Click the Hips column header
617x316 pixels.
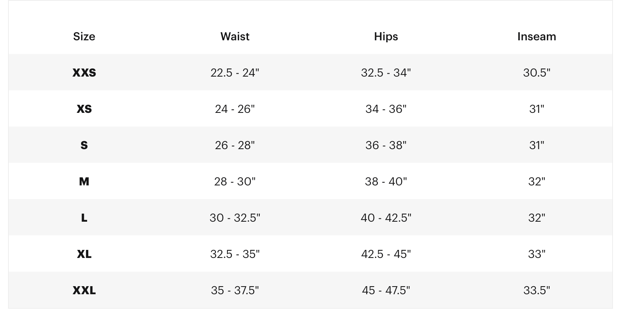click(x=386, y=36)
